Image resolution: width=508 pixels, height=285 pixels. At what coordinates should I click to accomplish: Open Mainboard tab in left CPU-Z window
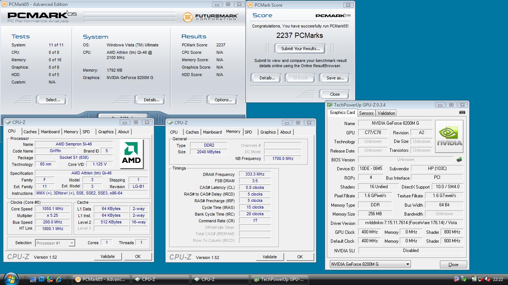(50, 132)
